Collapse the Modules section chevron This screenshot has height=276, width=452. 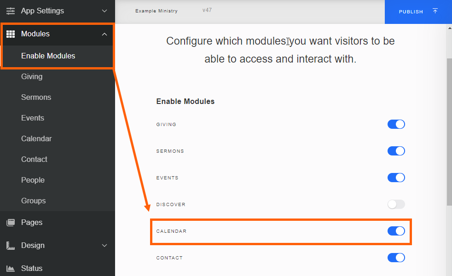pos(104,34)
